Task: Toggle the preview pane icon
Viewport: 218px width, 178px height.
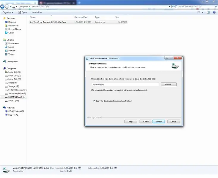Action: pos(208,12)
